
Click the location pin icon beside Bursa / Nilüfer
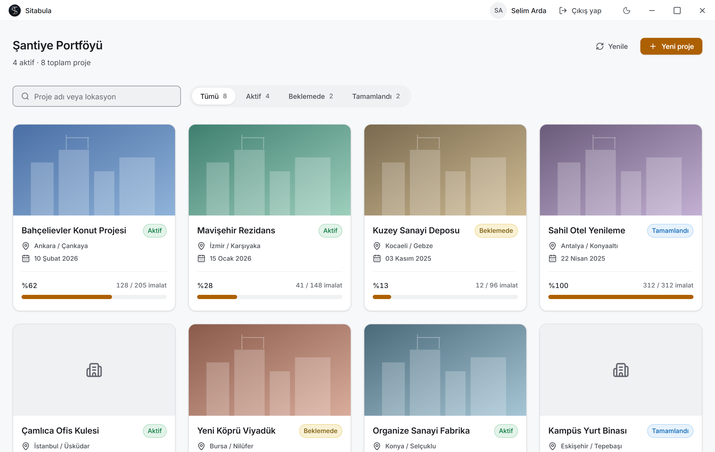click(x=201, y=446)
